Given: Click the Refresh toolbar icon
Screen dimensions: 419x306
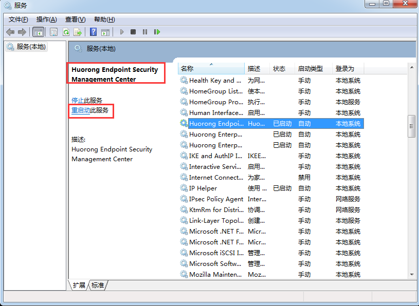Looking at the screenshot, I should pyautogui.click(x=66, y=32).
